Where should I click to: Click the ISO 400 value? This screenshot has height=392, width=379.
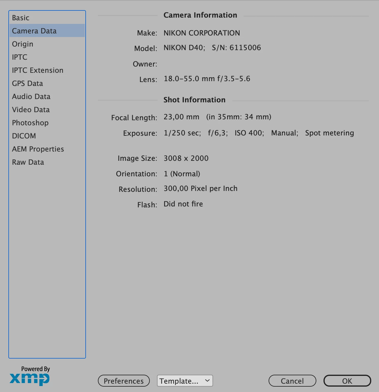pyautogui.click(x=249, y=133)
